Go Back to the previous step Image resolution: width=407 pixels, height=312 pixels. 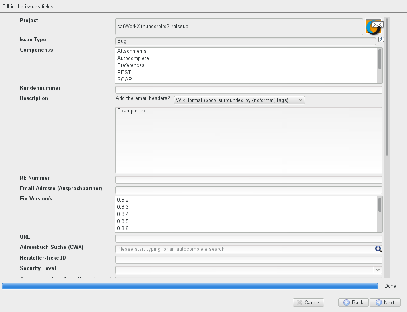(353, 302)
